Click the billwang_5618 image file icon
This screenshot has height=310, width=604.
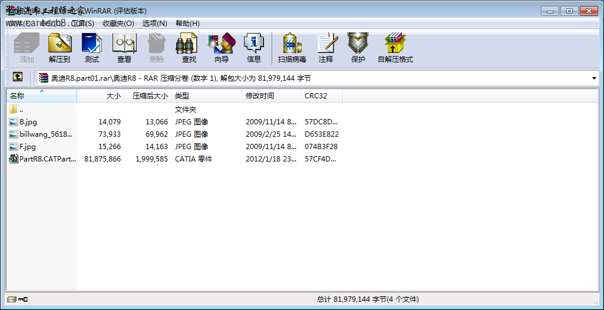click(x=14, y=134)
